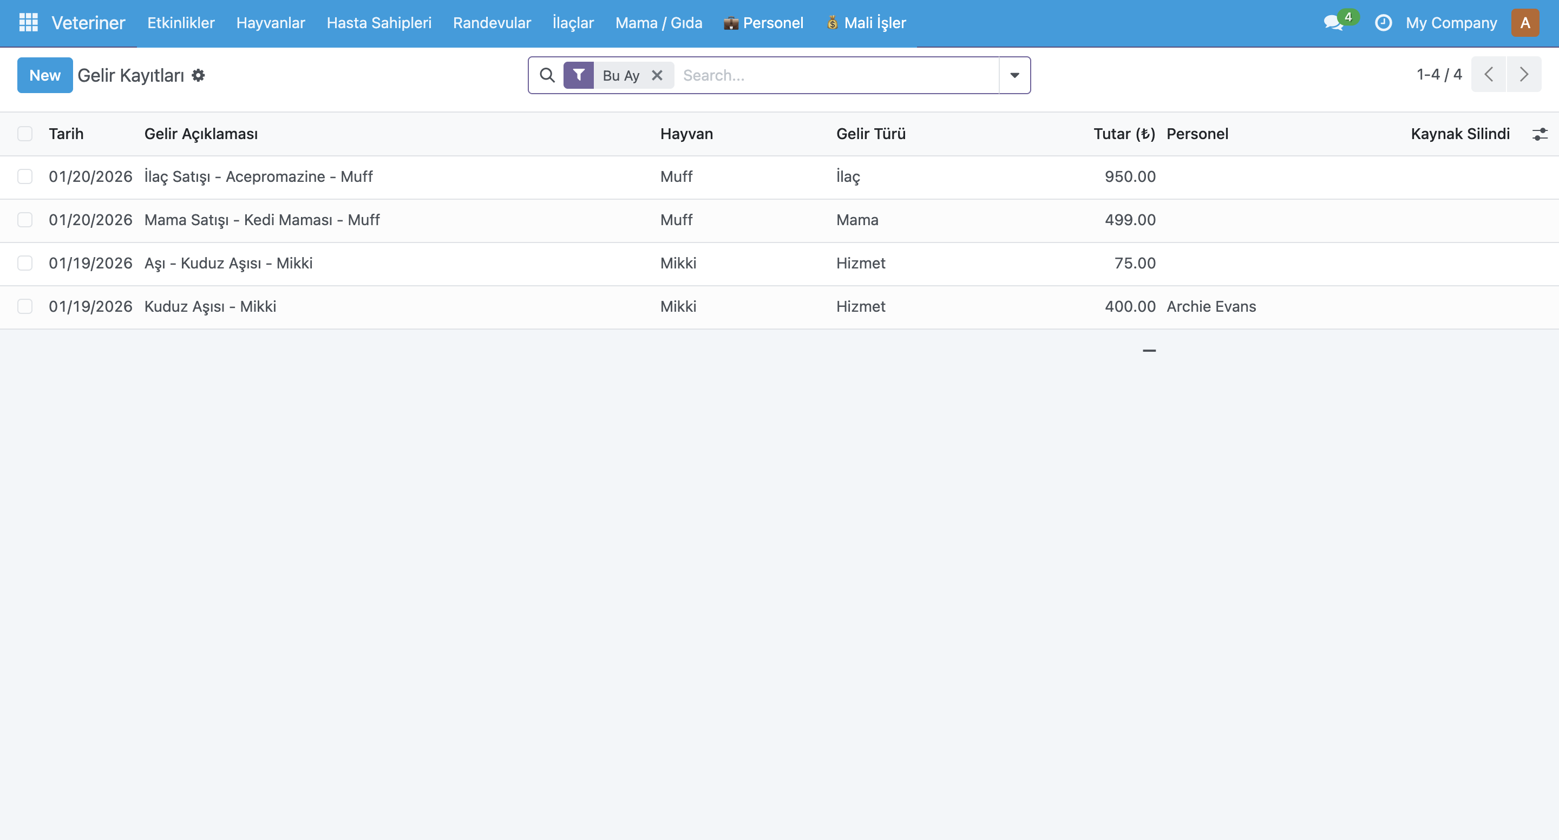Image resolution: width=1559 pixels, height=840 pixels.
Task: Open the search options dropdown arrow
Action: [x=1014, y=75]
